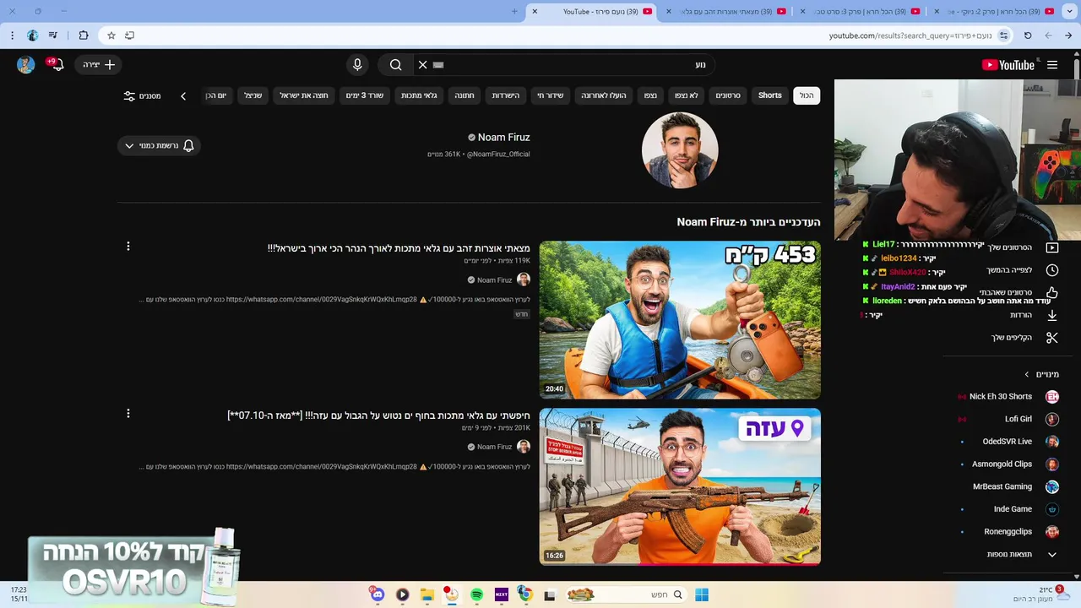Viewport: 1081px width, 608px height.
Task: Open a new browser tab with plus
Action: click(514, 11)
